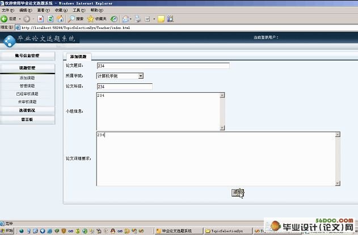This screenshot has height=235, width=358.
Task: Click the submit button below the form
Action: (238, 193)
